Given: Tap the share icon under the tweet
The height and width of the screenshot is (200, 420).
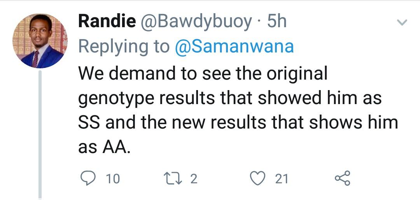Looking at the screenshot, I should (x=343, y=178).
